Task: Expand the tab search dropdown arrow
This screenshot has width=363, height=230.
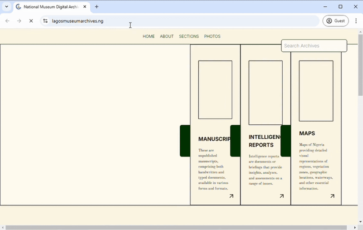Action: [6, 7]
